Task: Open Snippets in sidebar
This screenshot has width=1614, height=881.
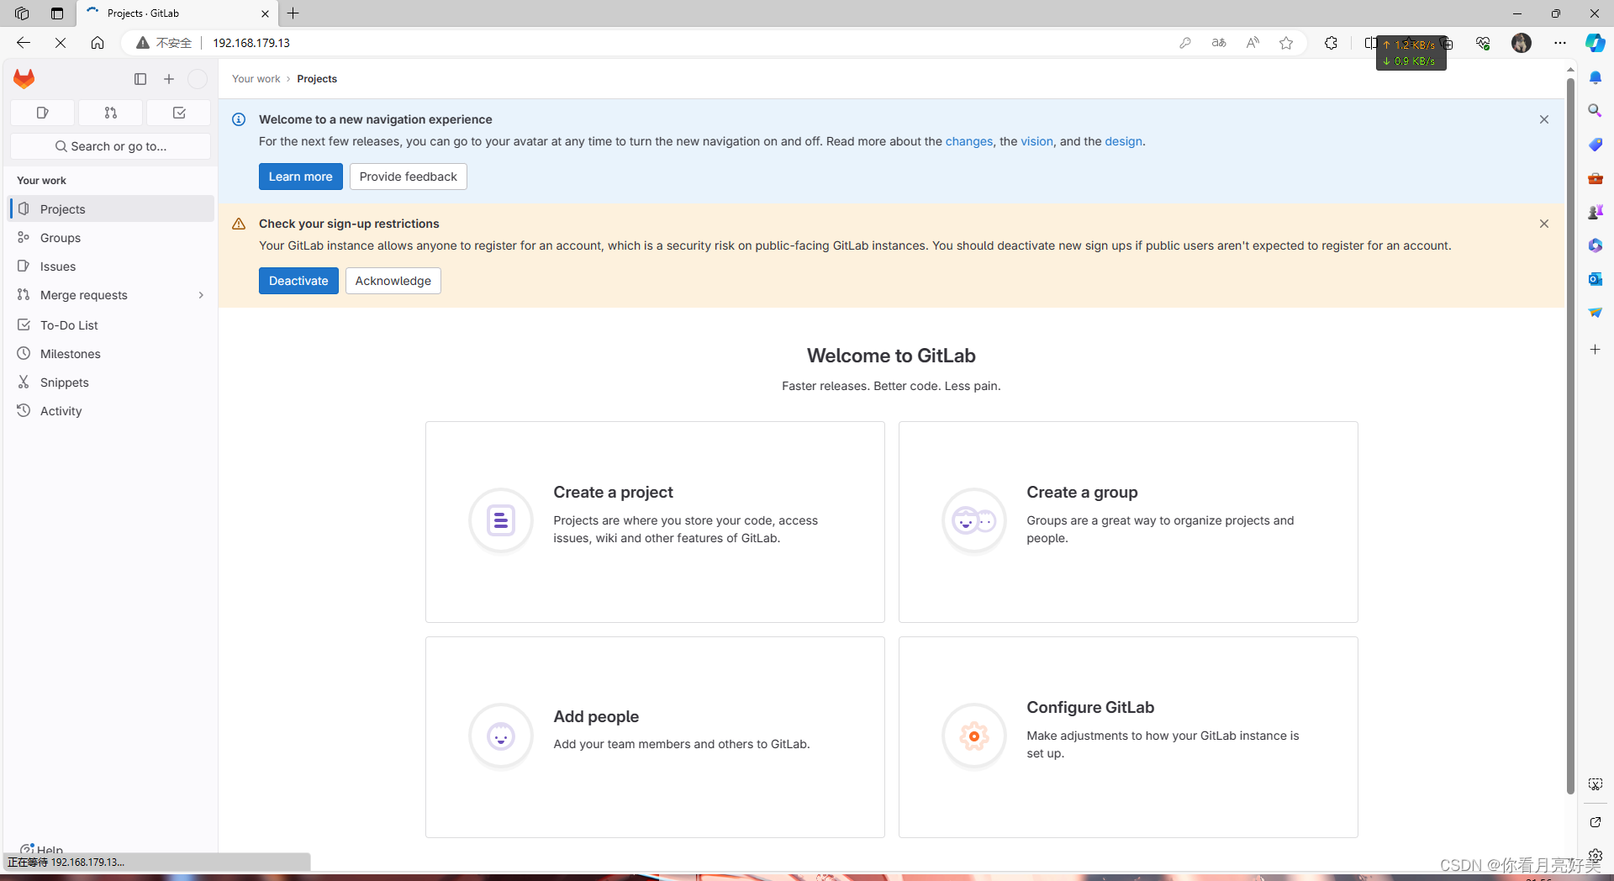Action: click(x=111, y=382)
